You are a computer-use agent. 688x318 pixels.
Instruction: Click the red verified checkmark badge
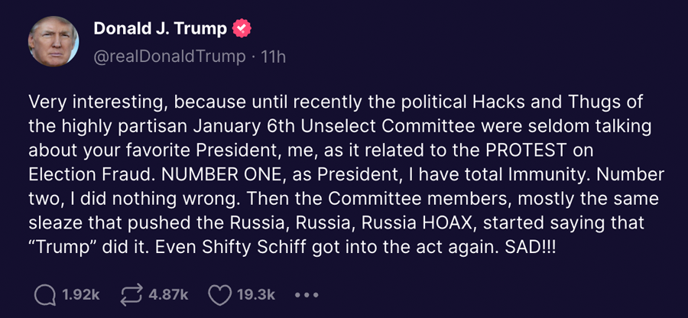(242, 29)
